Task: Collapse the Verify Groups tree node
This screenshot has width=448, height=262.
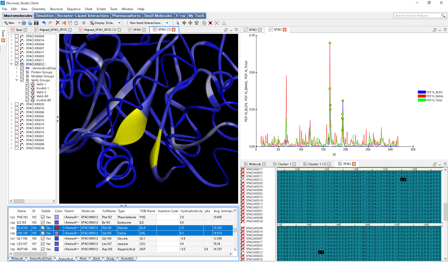Action: pyautogui.click(x=17, y=80)
